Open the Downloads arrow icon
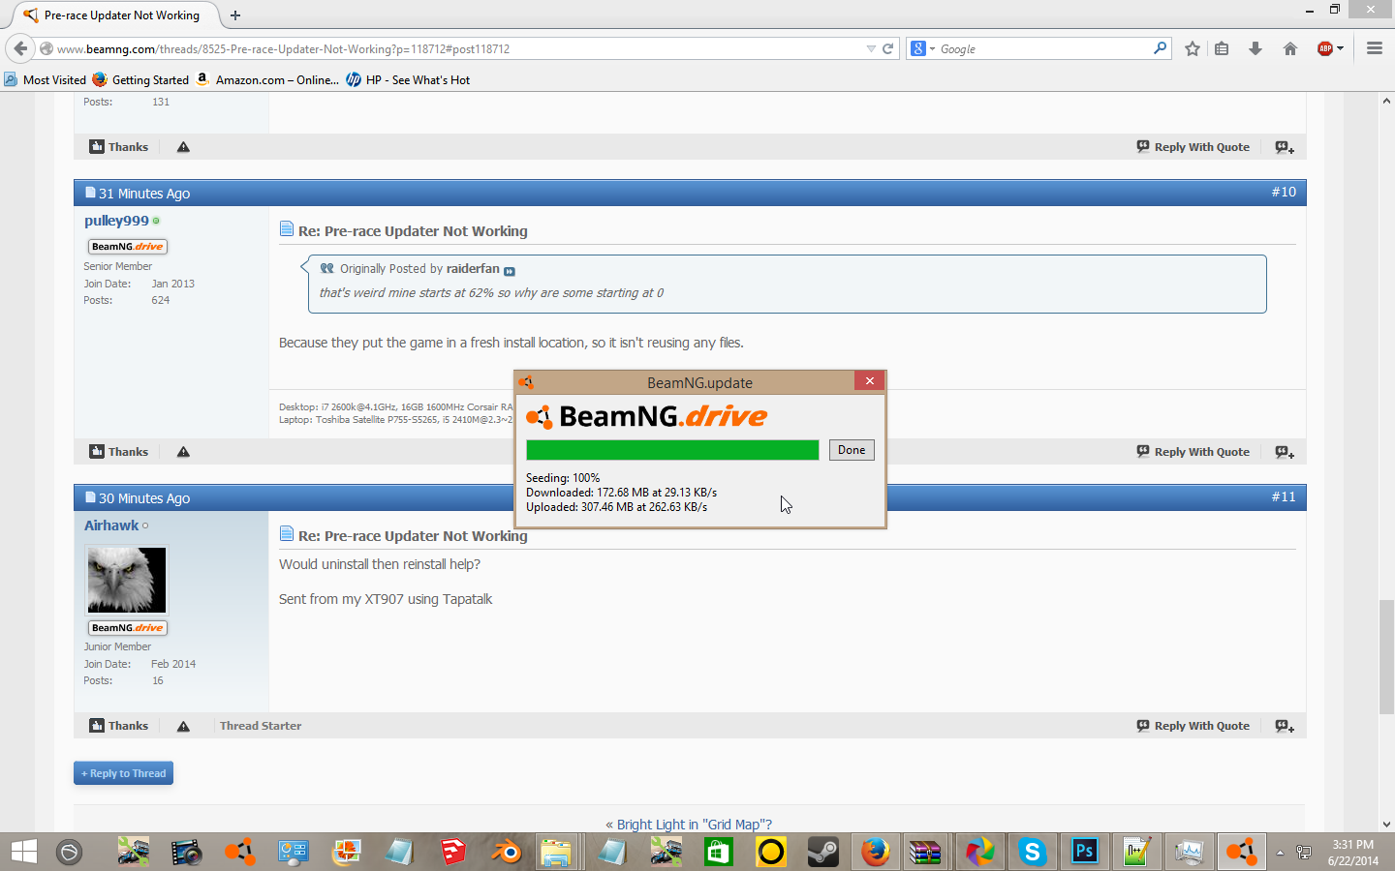Viewport: 1395px width, 871px height. pyautogui.click(x=1255, y=48)
